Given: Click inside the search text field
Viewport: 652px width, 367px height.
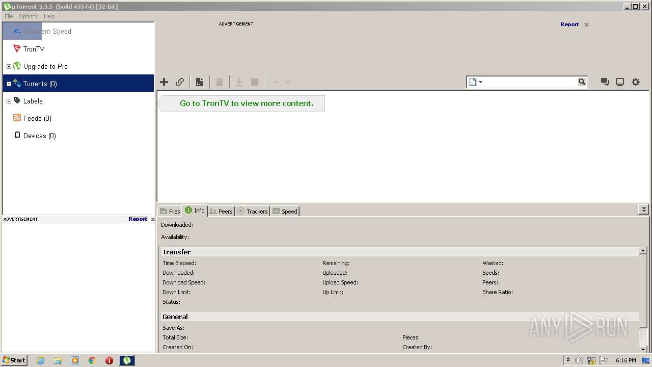Looking at the screenshot, I should coord(530,82).
